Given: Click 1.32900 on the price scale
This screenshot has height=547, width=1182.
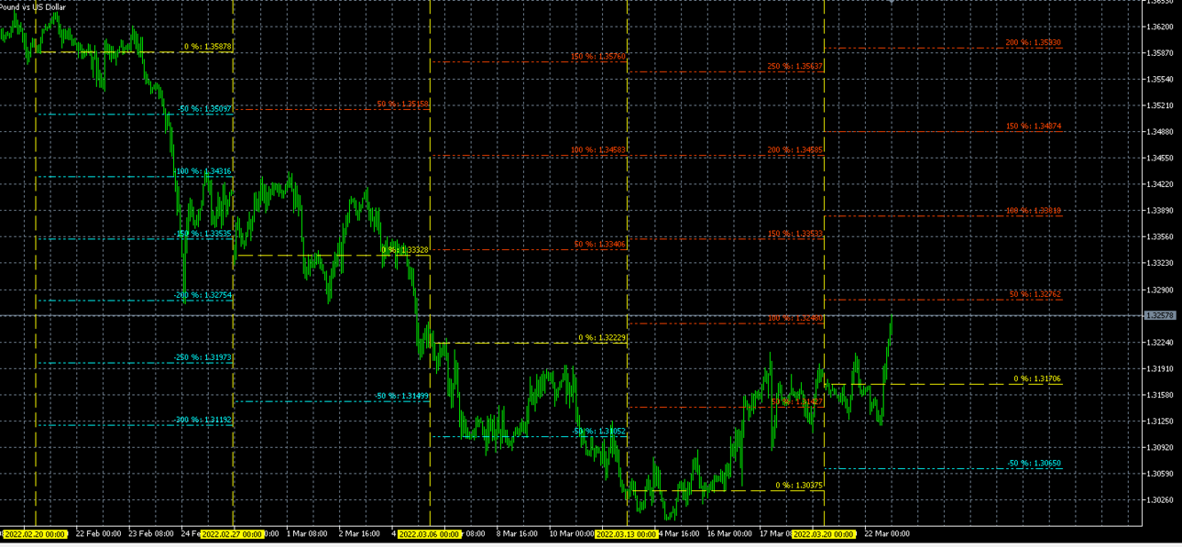Looking at the screenshot, I should point(1160,290).
